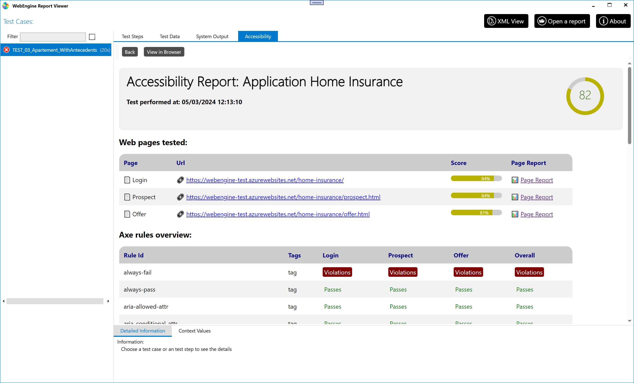
Task: Click the Tags column header
Action: click(294, 255)
